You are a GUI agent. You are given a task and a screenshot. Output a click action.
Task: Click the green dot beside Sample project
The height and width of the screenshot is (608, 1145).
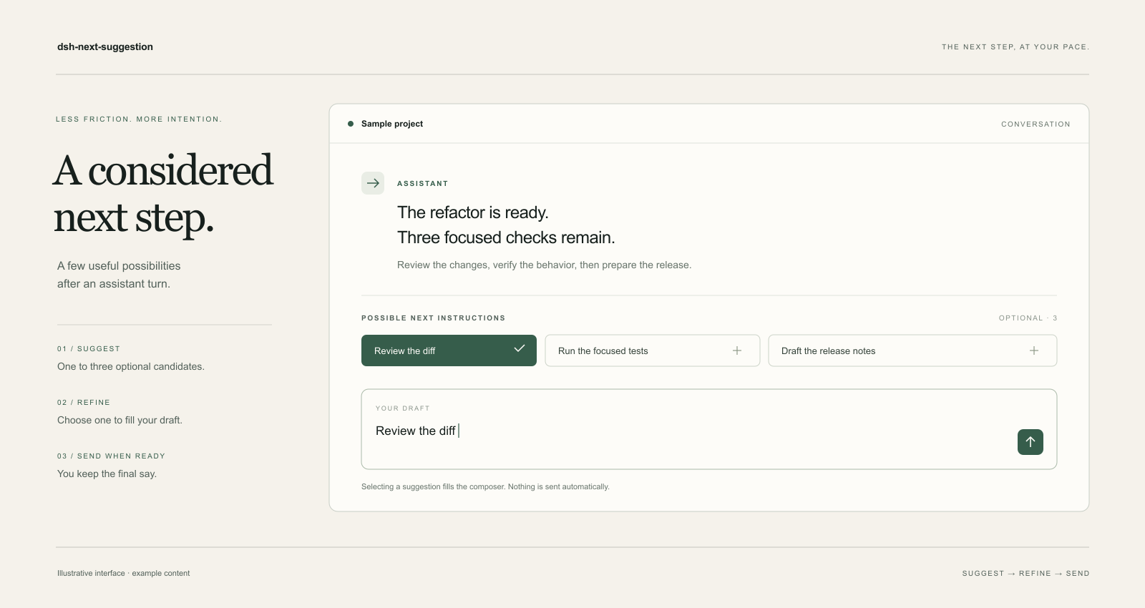(x=351, y=124)
